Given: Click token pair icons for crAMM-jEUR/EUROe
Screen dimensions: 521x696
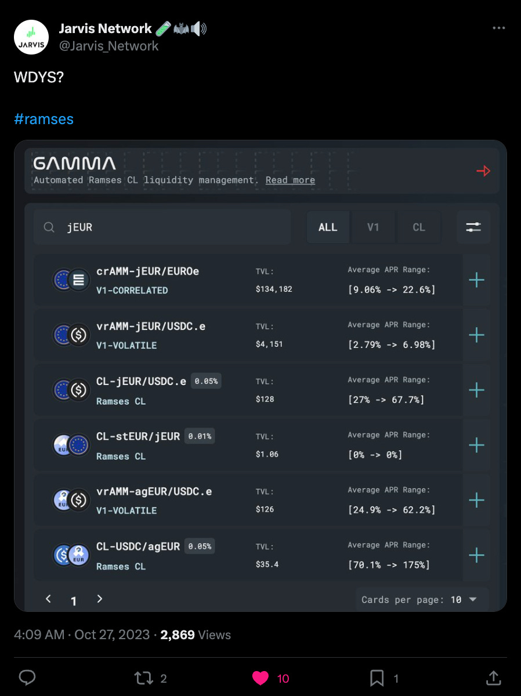Looking at the screenshot, I should click(x=70, y=280).
